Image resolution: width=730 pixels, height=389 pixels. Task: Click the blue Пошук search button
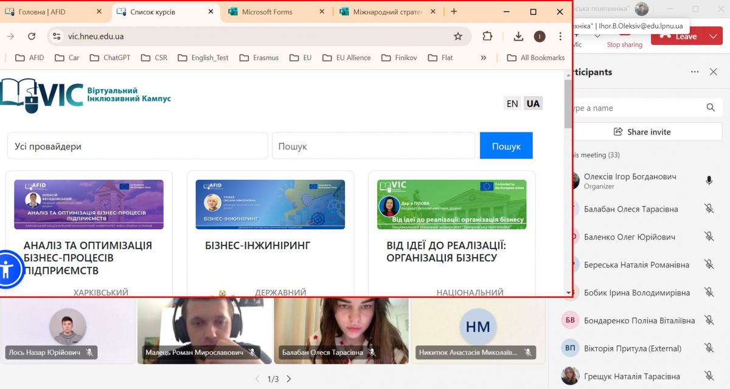tap(506, 145)
